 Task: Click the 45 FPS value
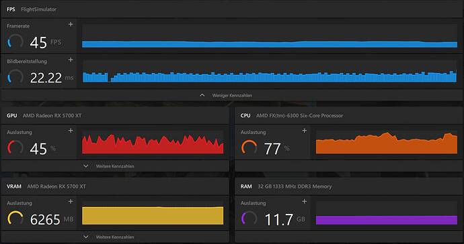(x=46, y=42)
